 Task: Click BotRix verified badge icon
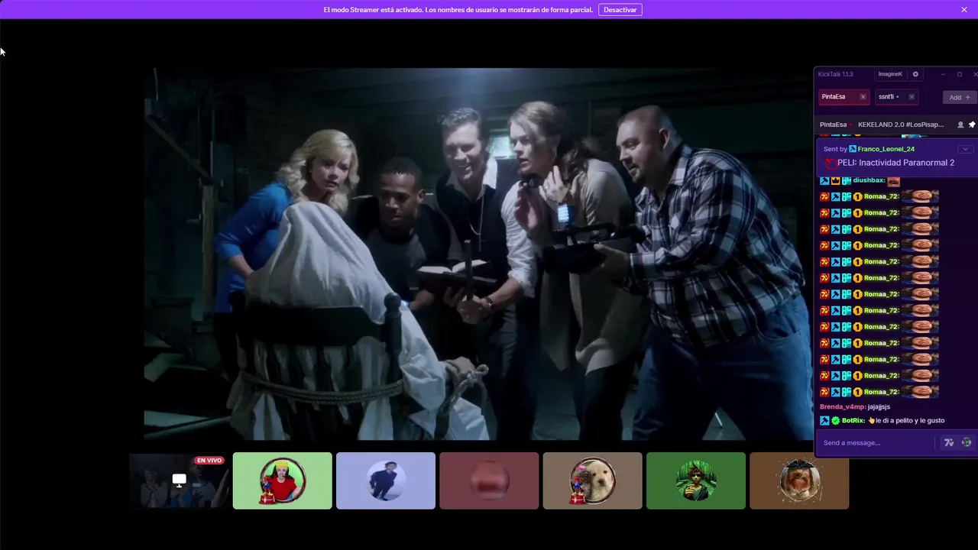835,421
